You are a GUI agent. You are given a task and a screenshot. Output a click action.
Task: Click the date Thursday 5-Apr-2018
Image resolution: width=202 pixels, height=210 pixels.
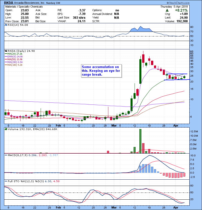pyautogui.click(x=174, y=7)
